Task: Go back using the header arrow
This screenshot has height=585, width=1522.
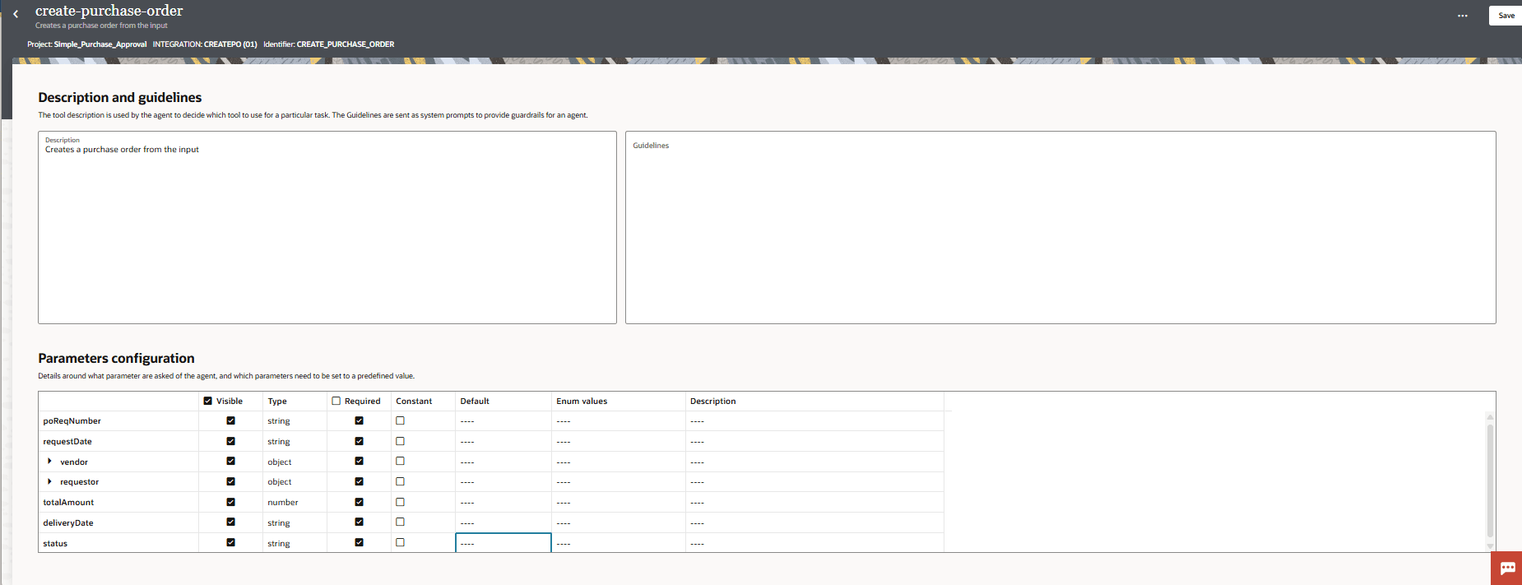Action: [x=16, y=14]
